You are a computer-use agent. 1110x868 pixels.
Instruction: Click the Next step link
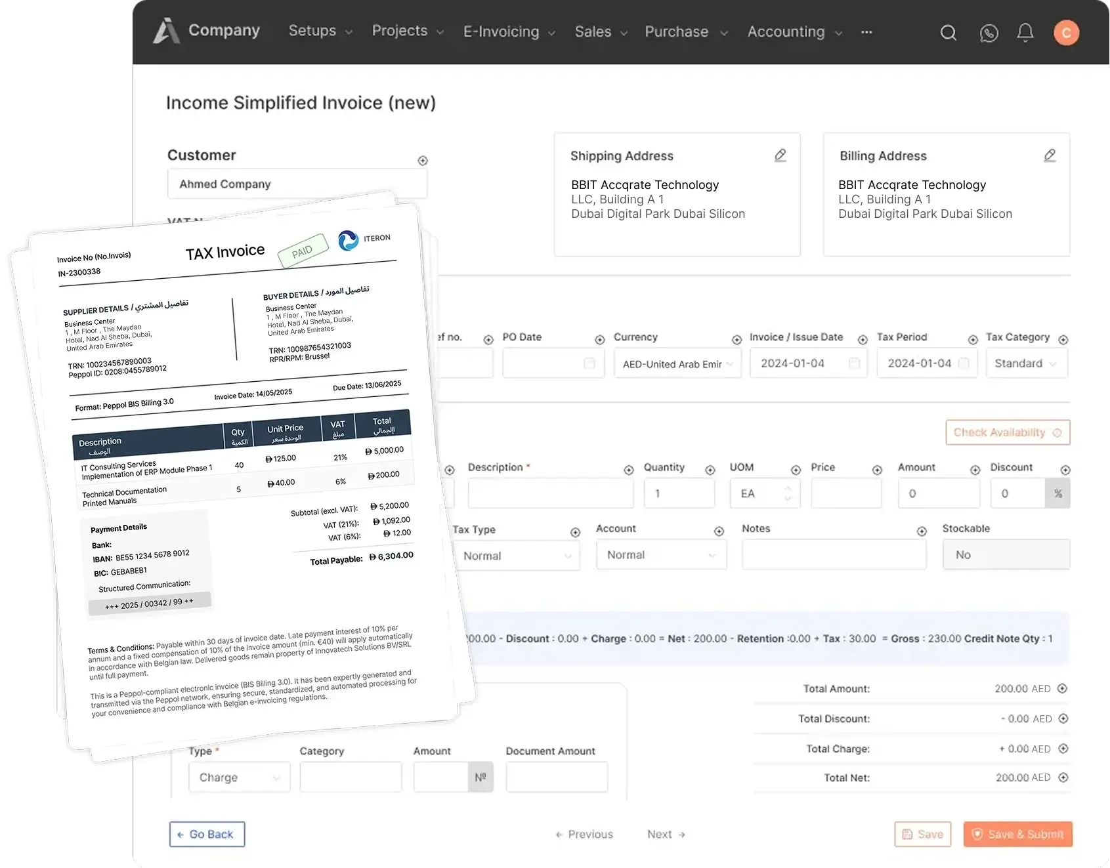(x=666, y=835)
